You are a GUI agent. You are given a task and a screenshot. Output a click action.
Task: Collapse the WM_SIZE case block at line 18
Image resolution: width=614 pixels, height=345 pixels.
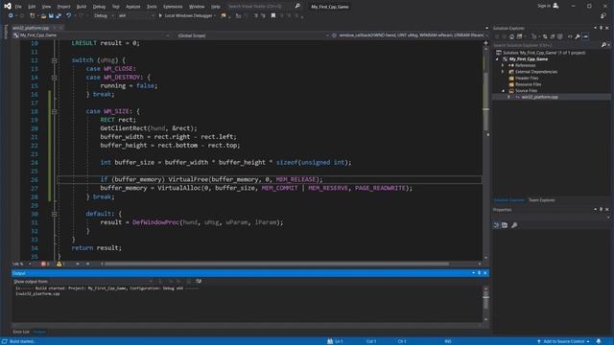click(x=55, y=111)
